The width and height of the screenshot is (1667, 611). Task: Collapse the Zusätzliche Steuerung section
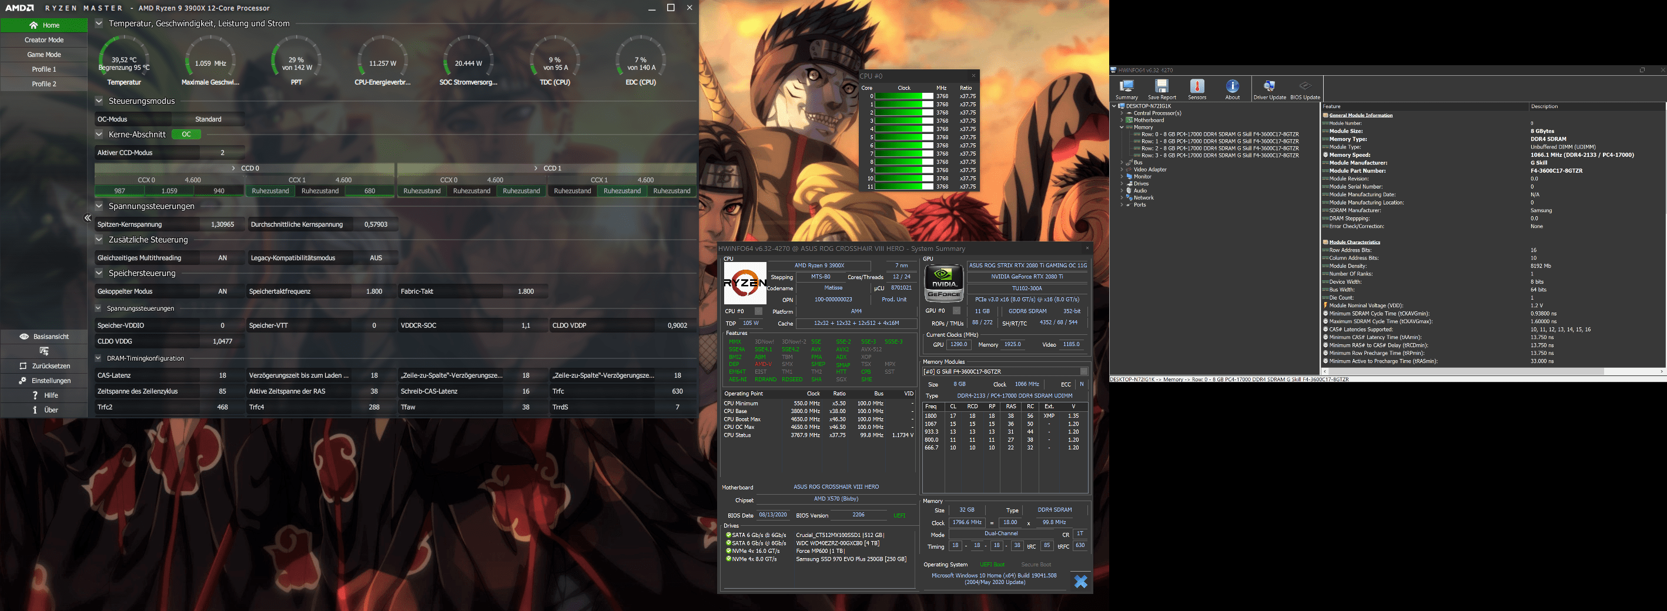99,239
